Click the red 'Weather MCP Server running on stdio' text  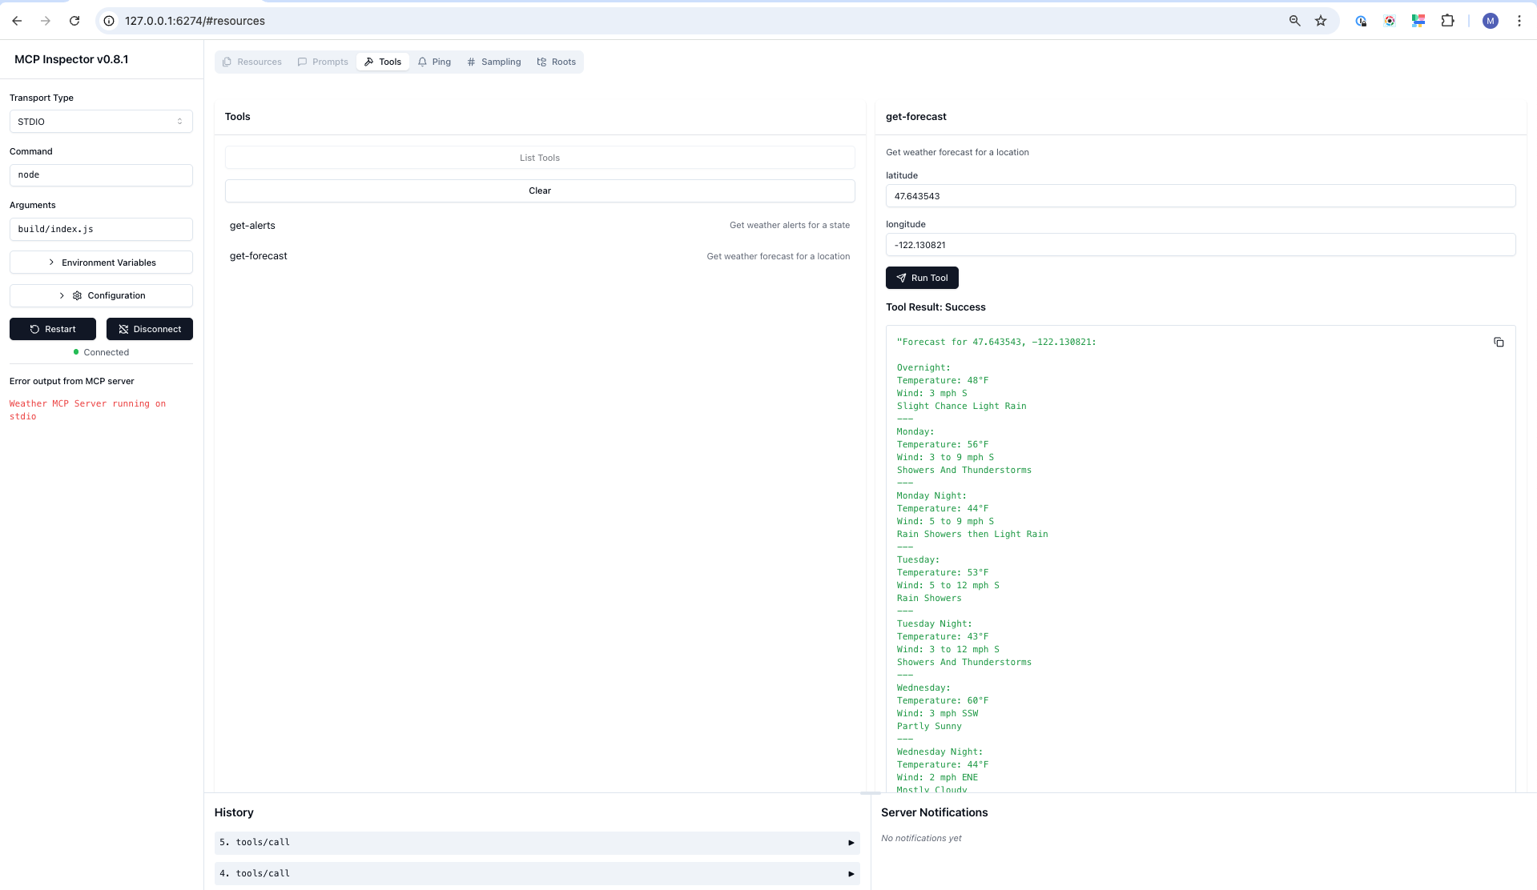[87, 410]
